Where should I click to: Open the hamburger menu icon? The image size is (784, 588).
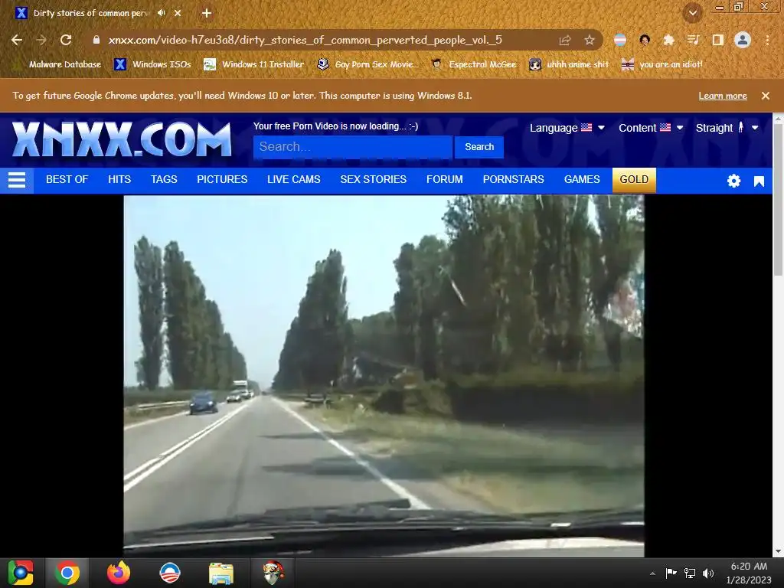[x=17, y=180]
